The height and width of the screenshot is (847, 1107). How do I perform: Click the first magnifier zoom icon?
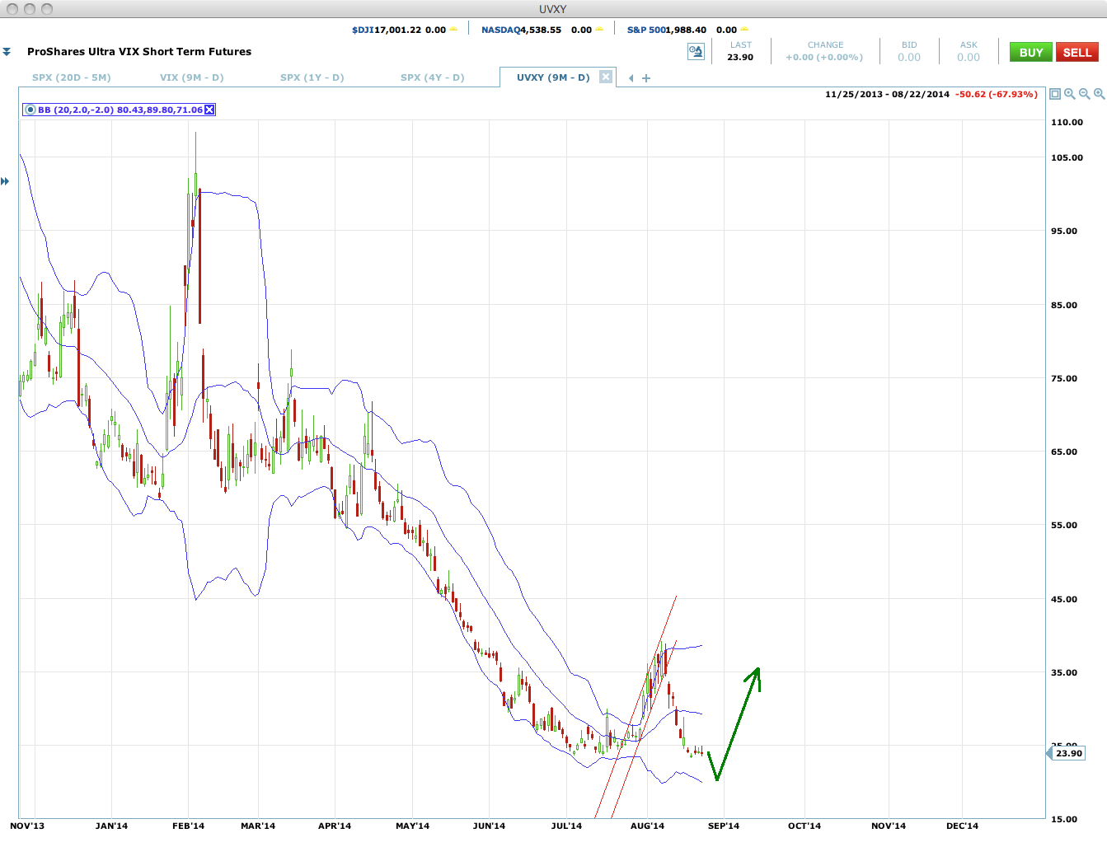[x=1070, y=94]
